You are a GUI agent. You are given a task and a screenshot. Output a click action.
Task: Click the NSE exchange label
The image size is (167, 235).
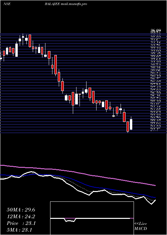coord(7,4)
